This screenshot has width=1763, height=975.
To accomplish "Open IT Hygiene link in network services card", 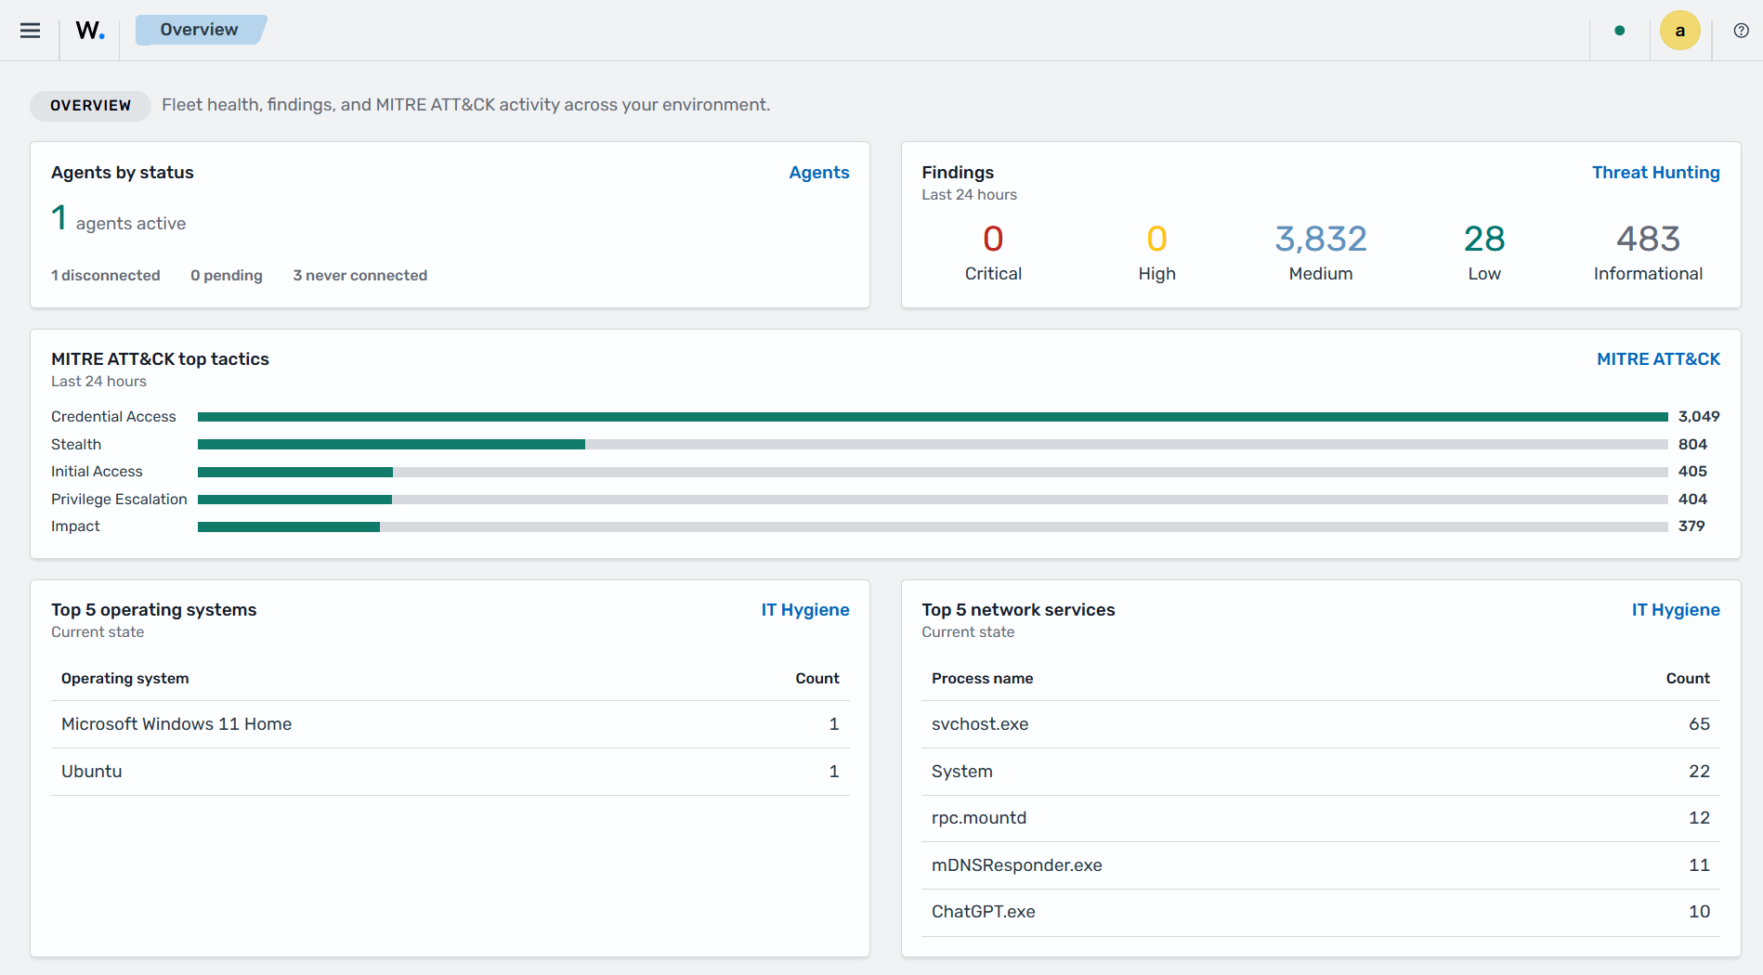I will click(x=1676, y=610).
